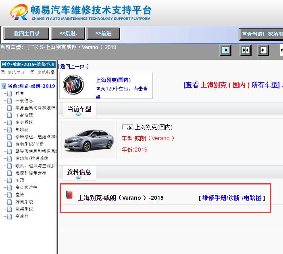
Task: Click the 车型:威朗（Verano） text
Action: pos(148,138)
